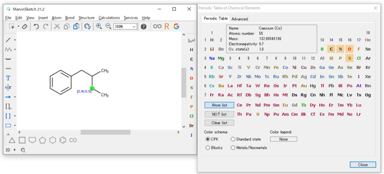
Task: Click the NOT list button
Action: 219,114
